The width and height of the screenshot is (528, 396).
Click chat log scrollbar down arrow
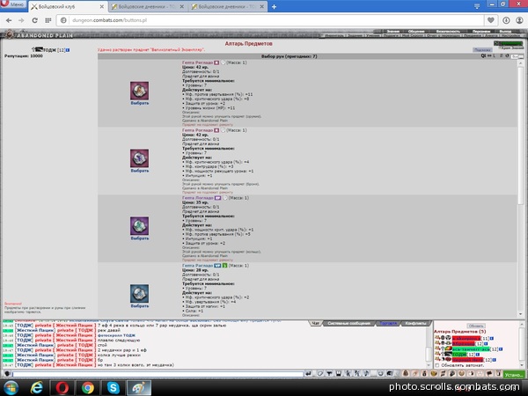[x=429, y=365]
